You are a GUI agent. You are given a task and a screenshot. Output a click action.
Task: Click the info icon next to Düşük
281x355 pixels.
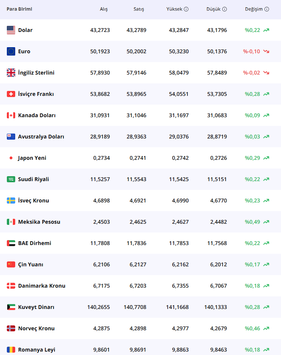[x=224, y=9]
